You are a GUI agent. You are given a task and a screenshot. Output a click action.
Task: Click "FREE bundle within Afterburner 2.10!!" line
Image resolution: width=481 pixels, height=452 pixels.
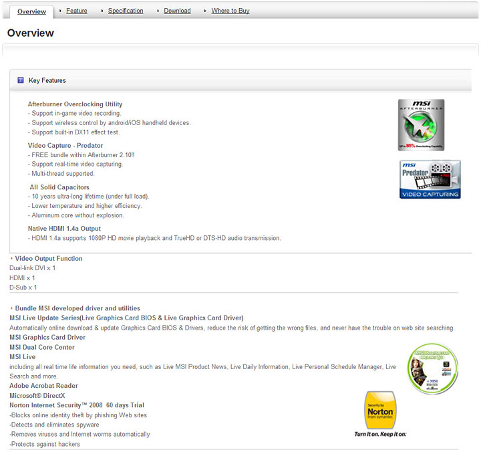point(81,155)
